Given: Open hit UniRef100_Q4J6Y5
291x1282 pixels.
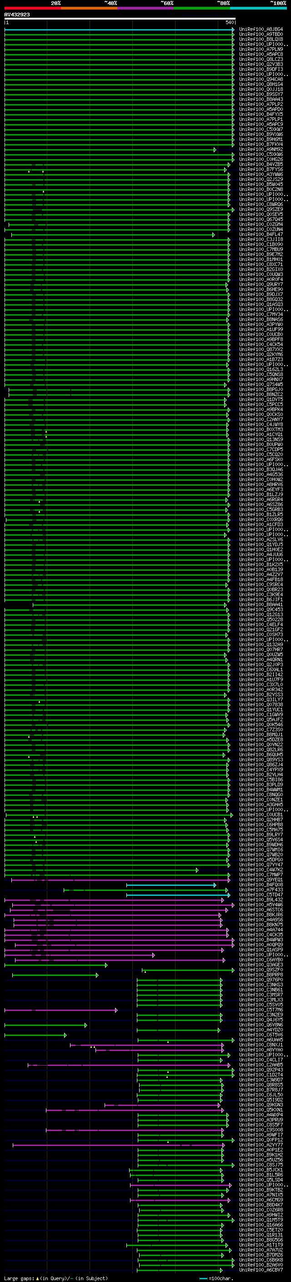Looking at the screenshot, I should pos(261,1020).
